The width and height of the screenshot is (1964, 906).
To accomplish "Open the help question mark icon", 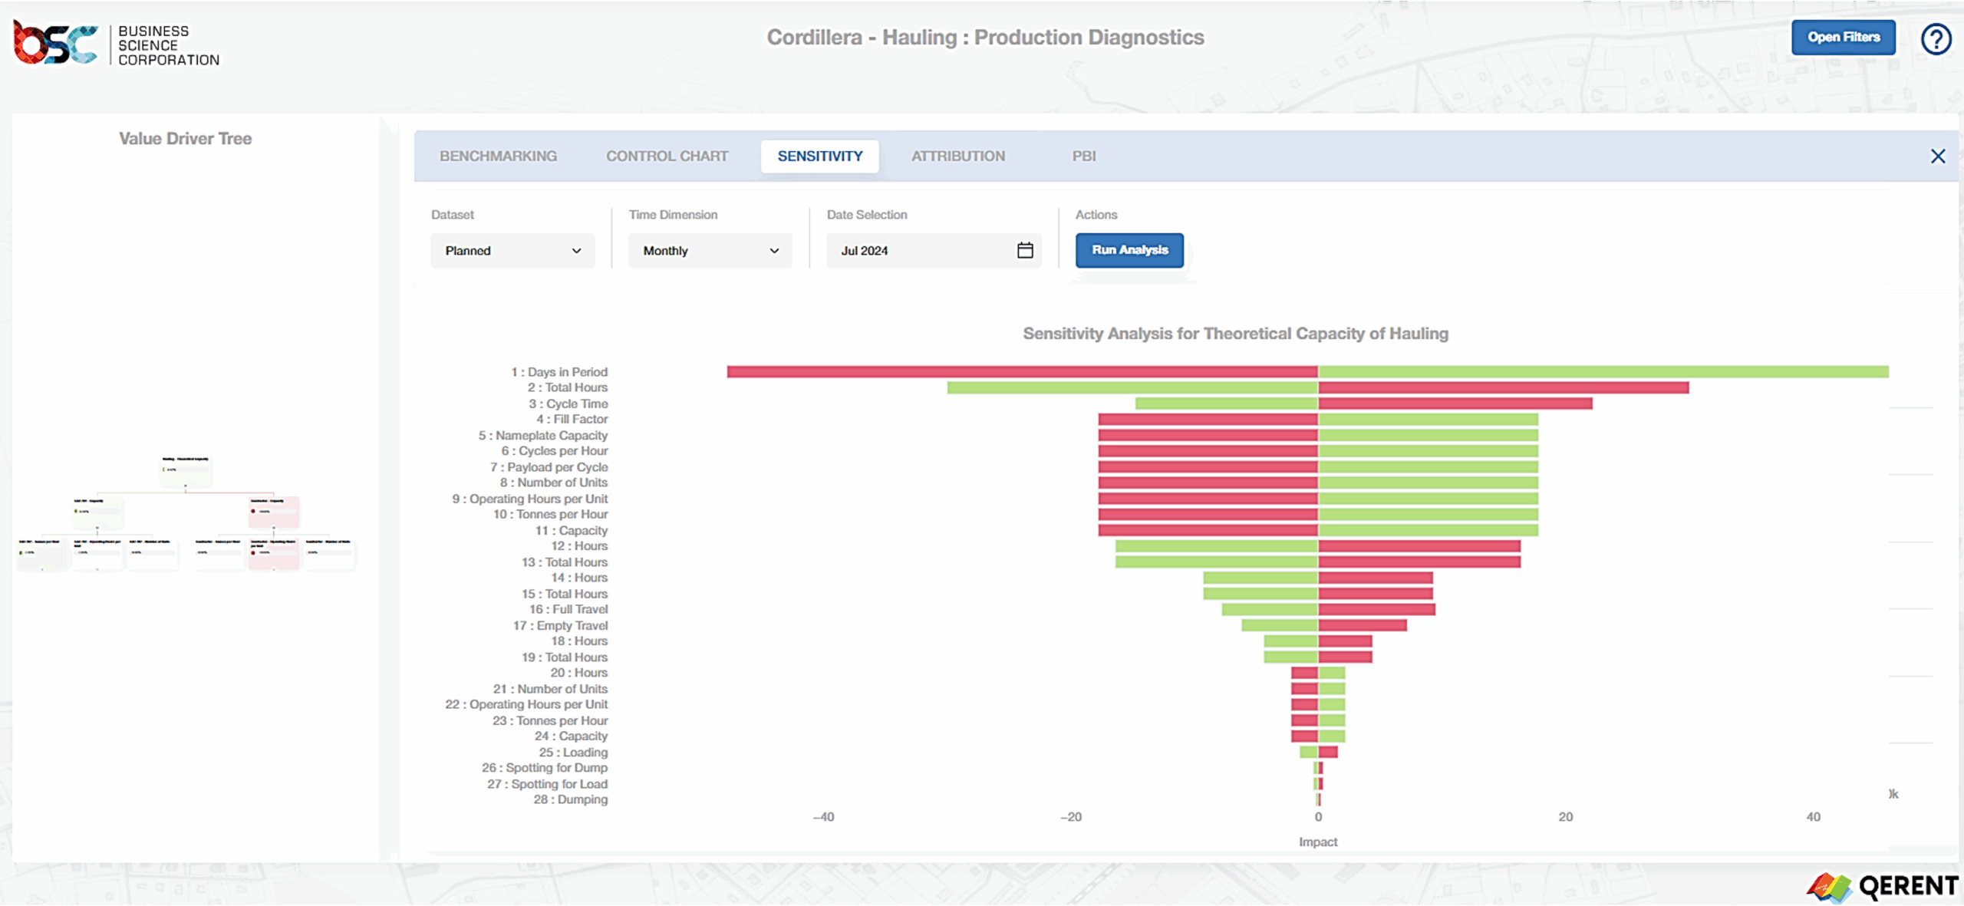I will (1936, 38).
